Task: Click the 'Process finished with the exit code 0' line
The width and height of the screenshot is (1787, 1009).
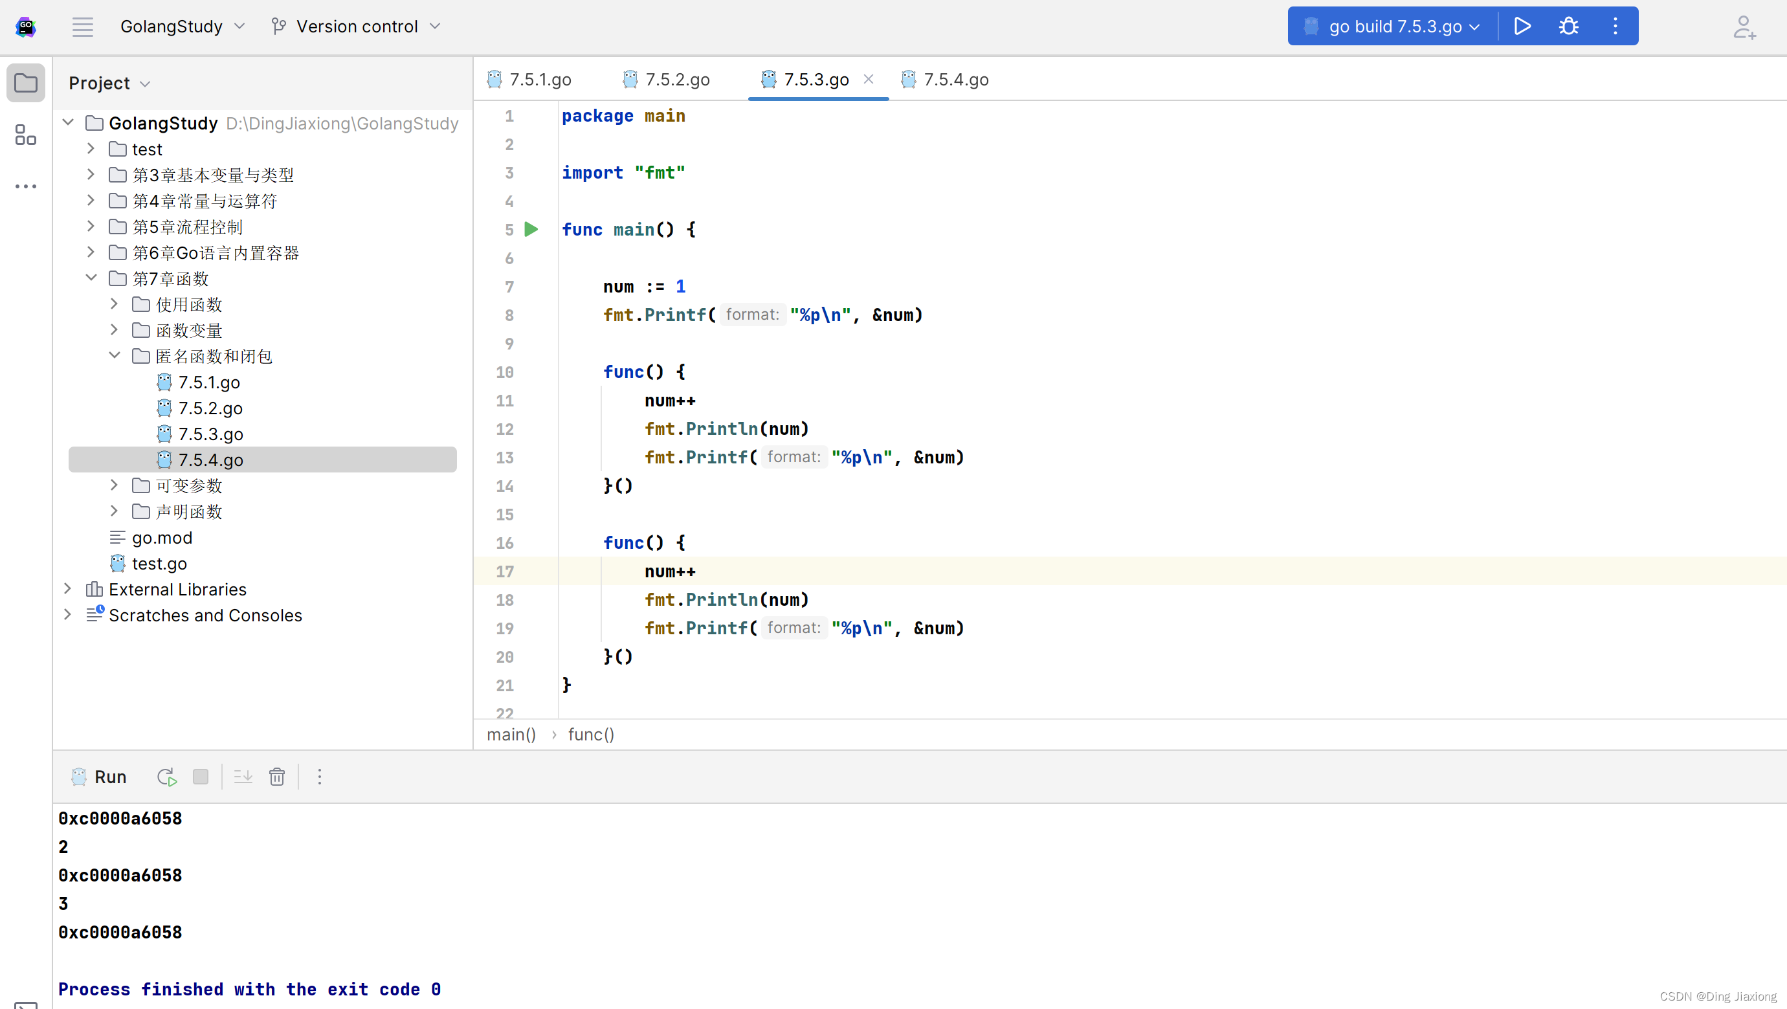Action: pos(250,989)
